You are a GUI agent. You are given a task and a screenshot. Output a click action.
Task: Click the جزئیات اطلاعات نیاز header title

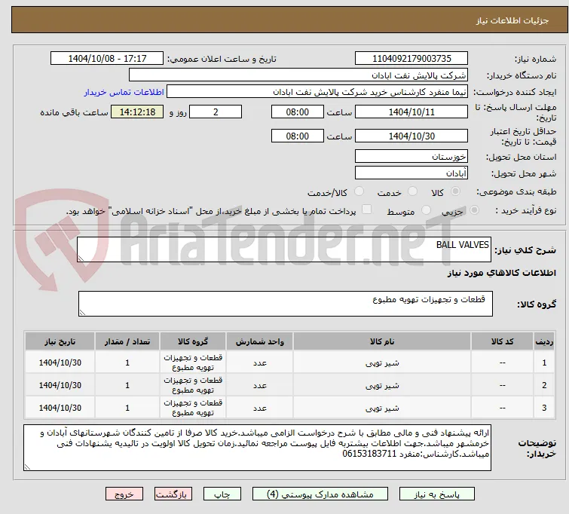(512, 20)
